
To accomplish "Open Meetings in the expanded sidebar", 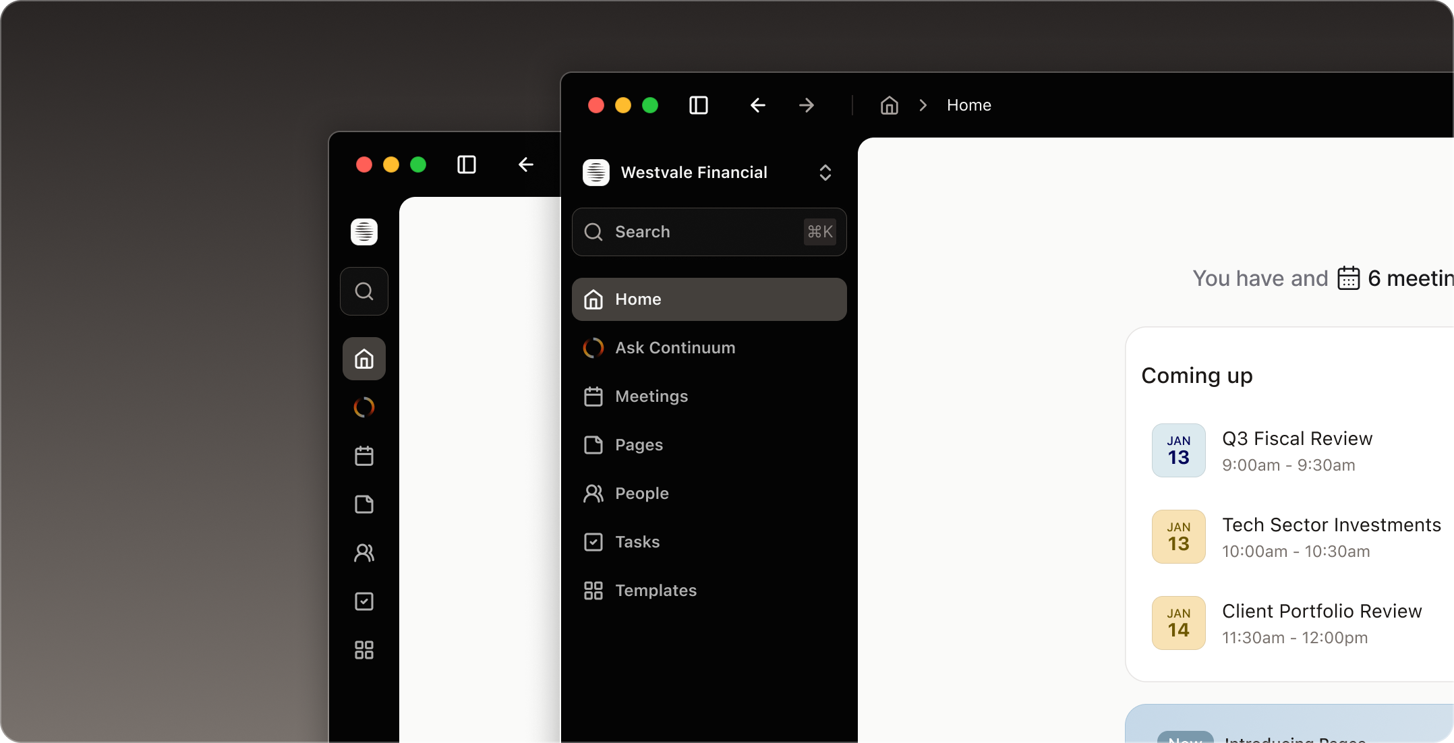I will tap(709, 396).
